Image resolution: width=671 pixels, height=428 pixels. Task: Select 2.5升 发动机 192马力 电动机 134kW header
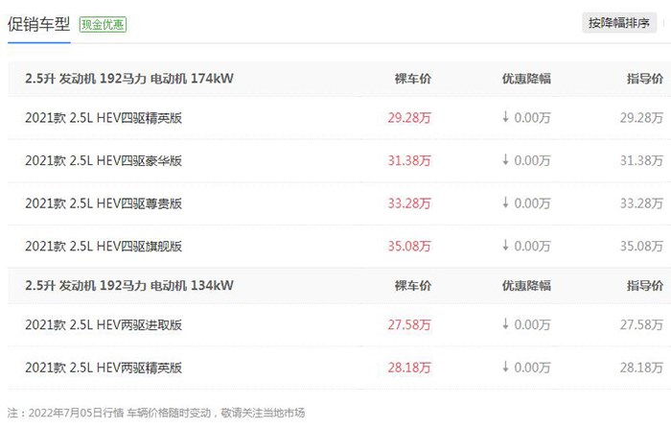pos(129,286)
